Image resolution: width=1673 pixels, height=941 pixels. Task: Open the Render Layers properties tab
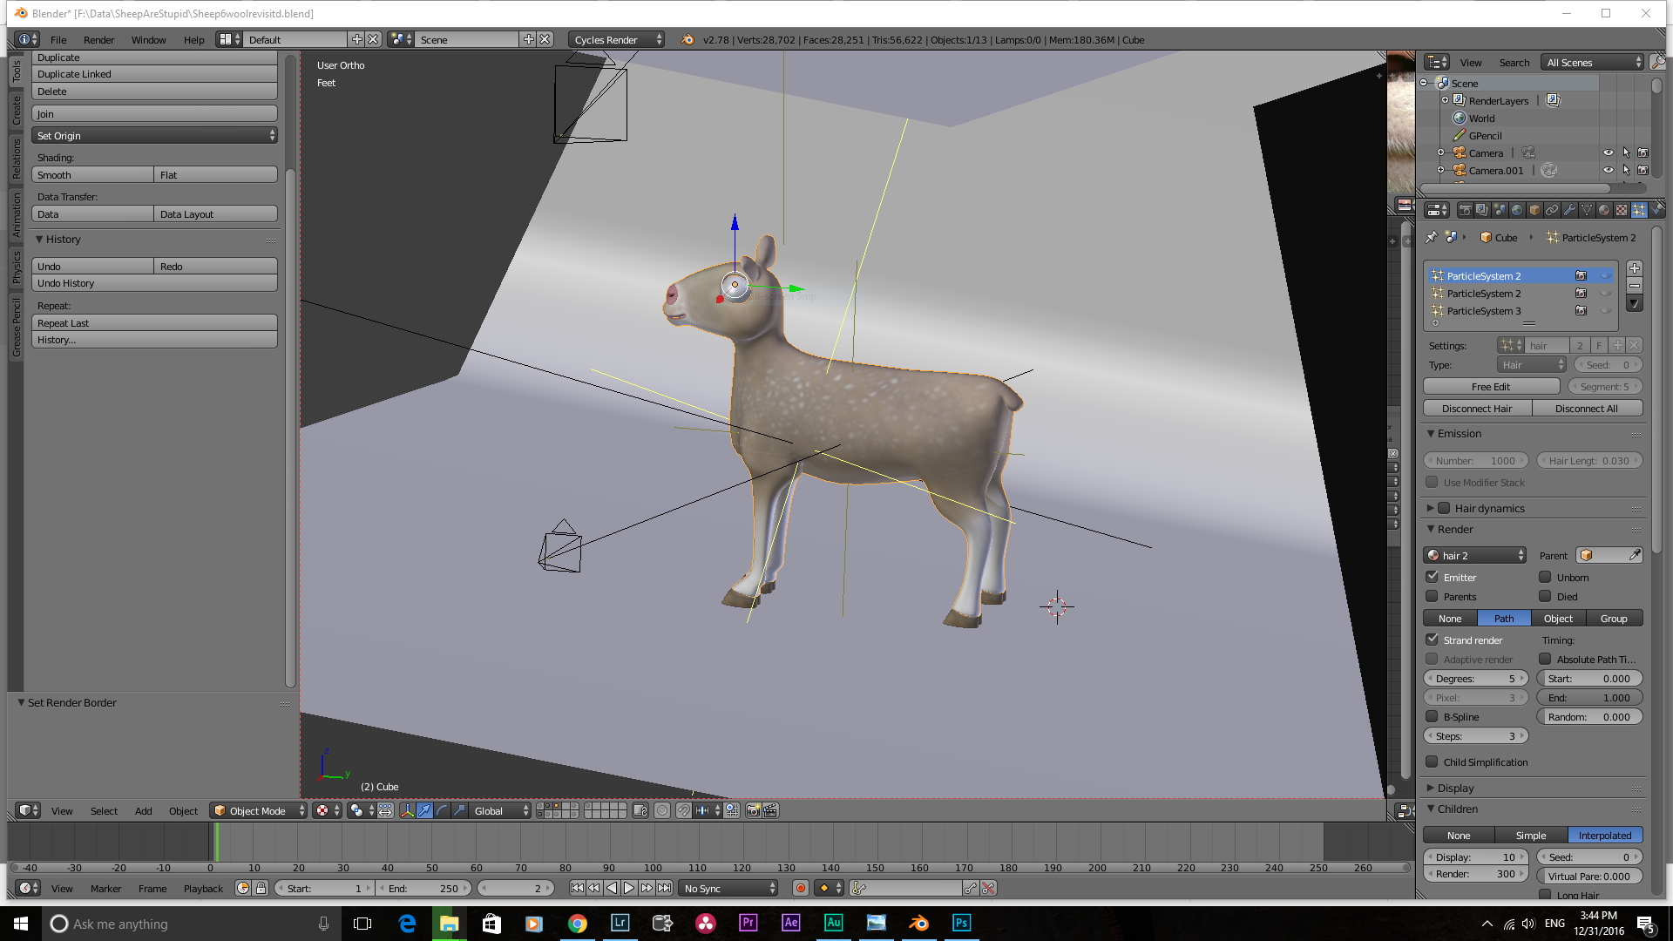[x=1482, y=210]
